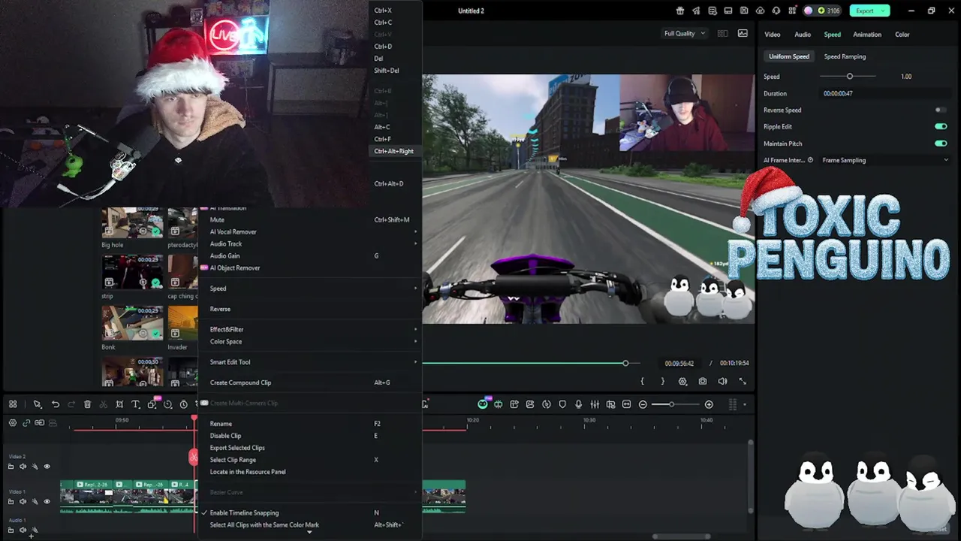This screenshot has width=961, height=541.
Task: Select the Speed Ramping tab
Action: point(845,56)
